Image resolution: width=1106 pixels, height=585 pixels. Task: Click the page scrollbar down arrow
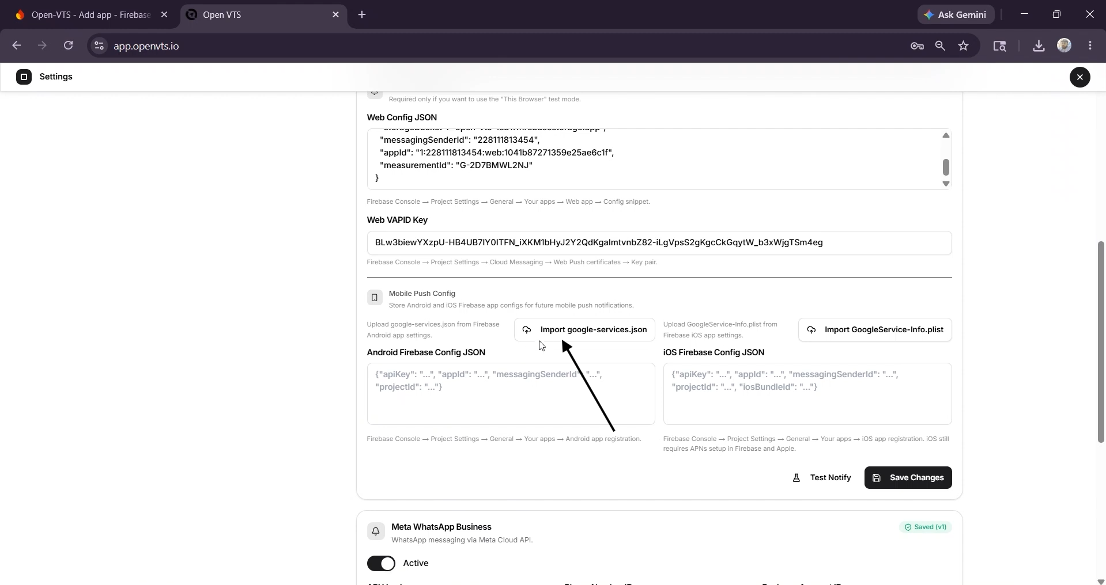point(1101,581)
